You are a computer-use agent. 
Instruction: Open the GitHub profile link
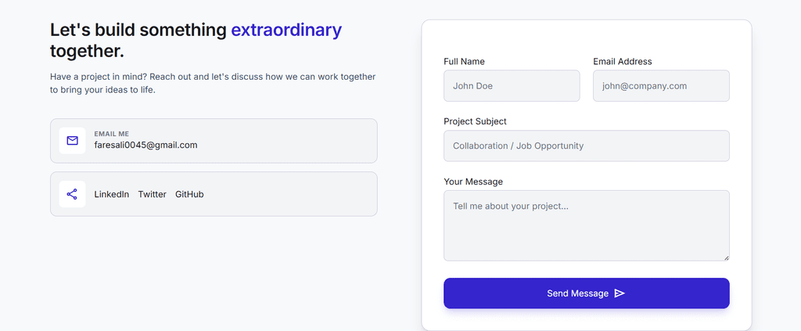189,194
